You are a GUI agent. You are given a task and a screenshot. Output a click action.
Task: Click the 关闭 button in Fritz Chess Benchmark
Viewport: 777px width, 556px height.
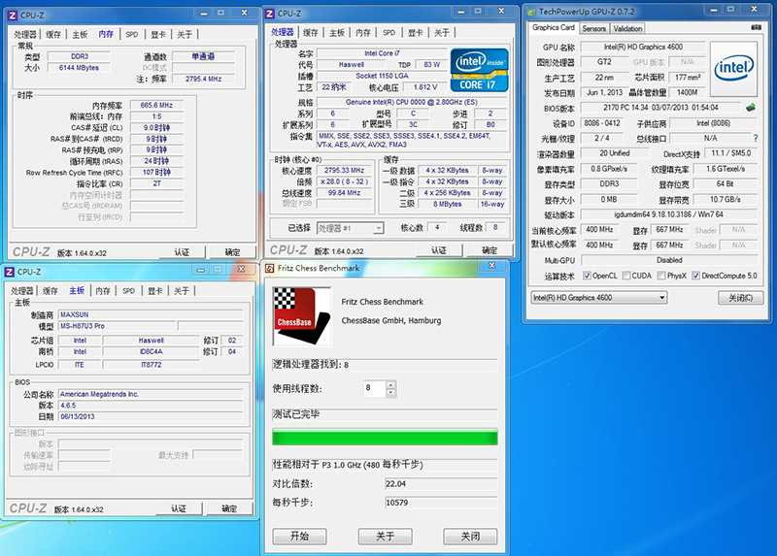coord(470,537)
